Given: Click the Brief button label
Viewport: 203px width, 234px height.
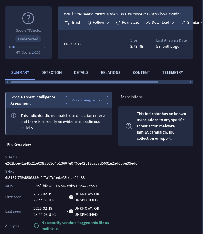Looking at the screenshot, I should tap(76, 22).
